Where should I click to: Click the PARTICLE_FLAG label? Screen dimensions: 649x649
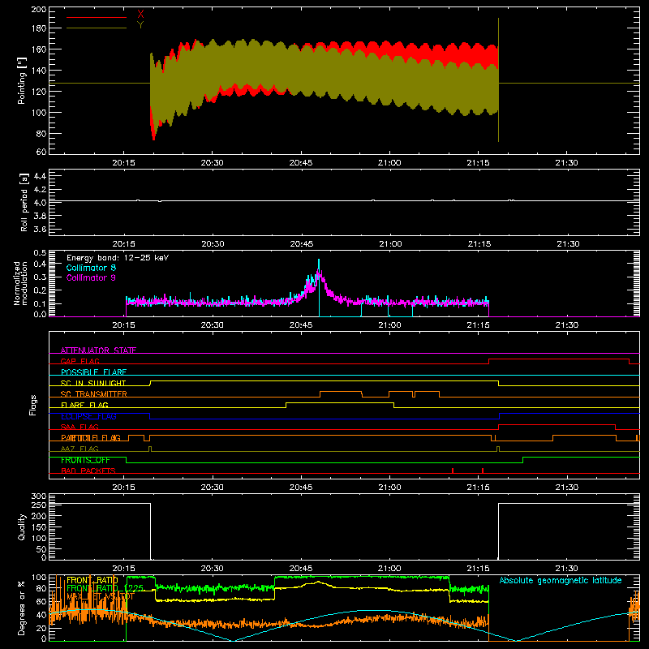pos(91,438)
